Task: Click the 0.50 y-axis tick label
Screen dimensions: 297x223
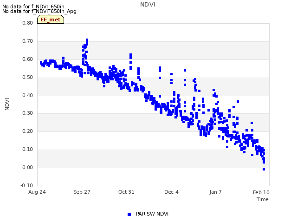Action: point(28,78)
